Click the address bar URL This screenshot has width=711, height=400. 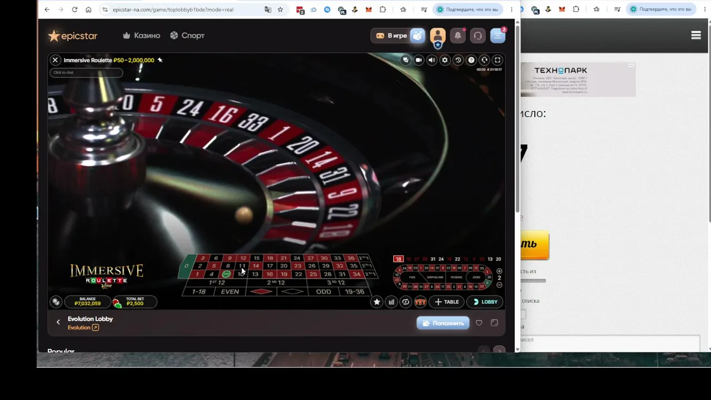(x=173, y=9)
